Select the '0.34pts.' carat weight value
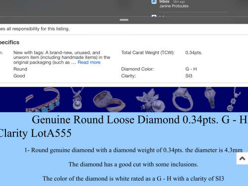Image resolution: width=248 pixels, height=186 pixels. 193,53
